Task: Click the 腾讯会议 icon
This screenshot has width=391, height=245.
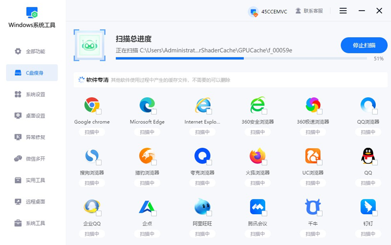Action: click(x=258, y=206)
